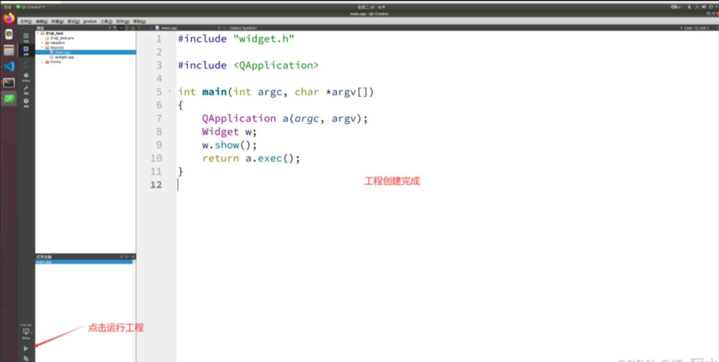Split the Projects side panel
Screen dimensions: 719x362
click(127, 28)
